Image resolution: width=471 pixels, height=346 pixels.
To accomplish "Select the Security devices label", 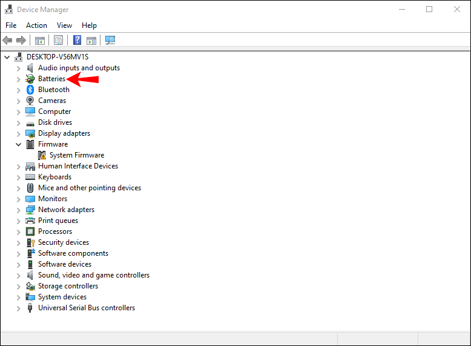I will pyautogui.click(x=64, y=242).
